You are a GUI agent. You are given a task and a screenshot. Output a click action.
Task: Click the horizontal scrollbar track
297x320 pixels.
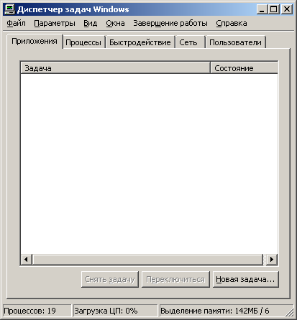pos(147,260)
